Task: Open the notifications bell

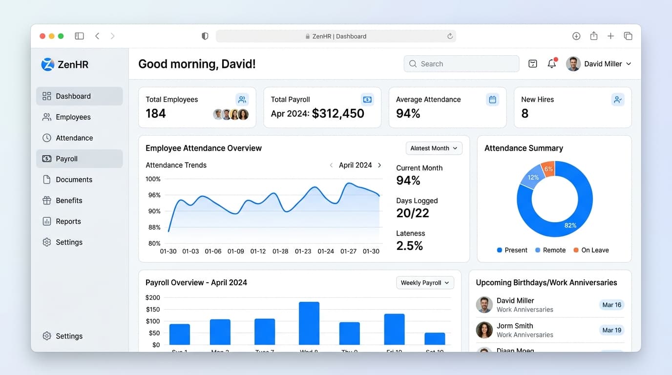Action: (552, 63)
